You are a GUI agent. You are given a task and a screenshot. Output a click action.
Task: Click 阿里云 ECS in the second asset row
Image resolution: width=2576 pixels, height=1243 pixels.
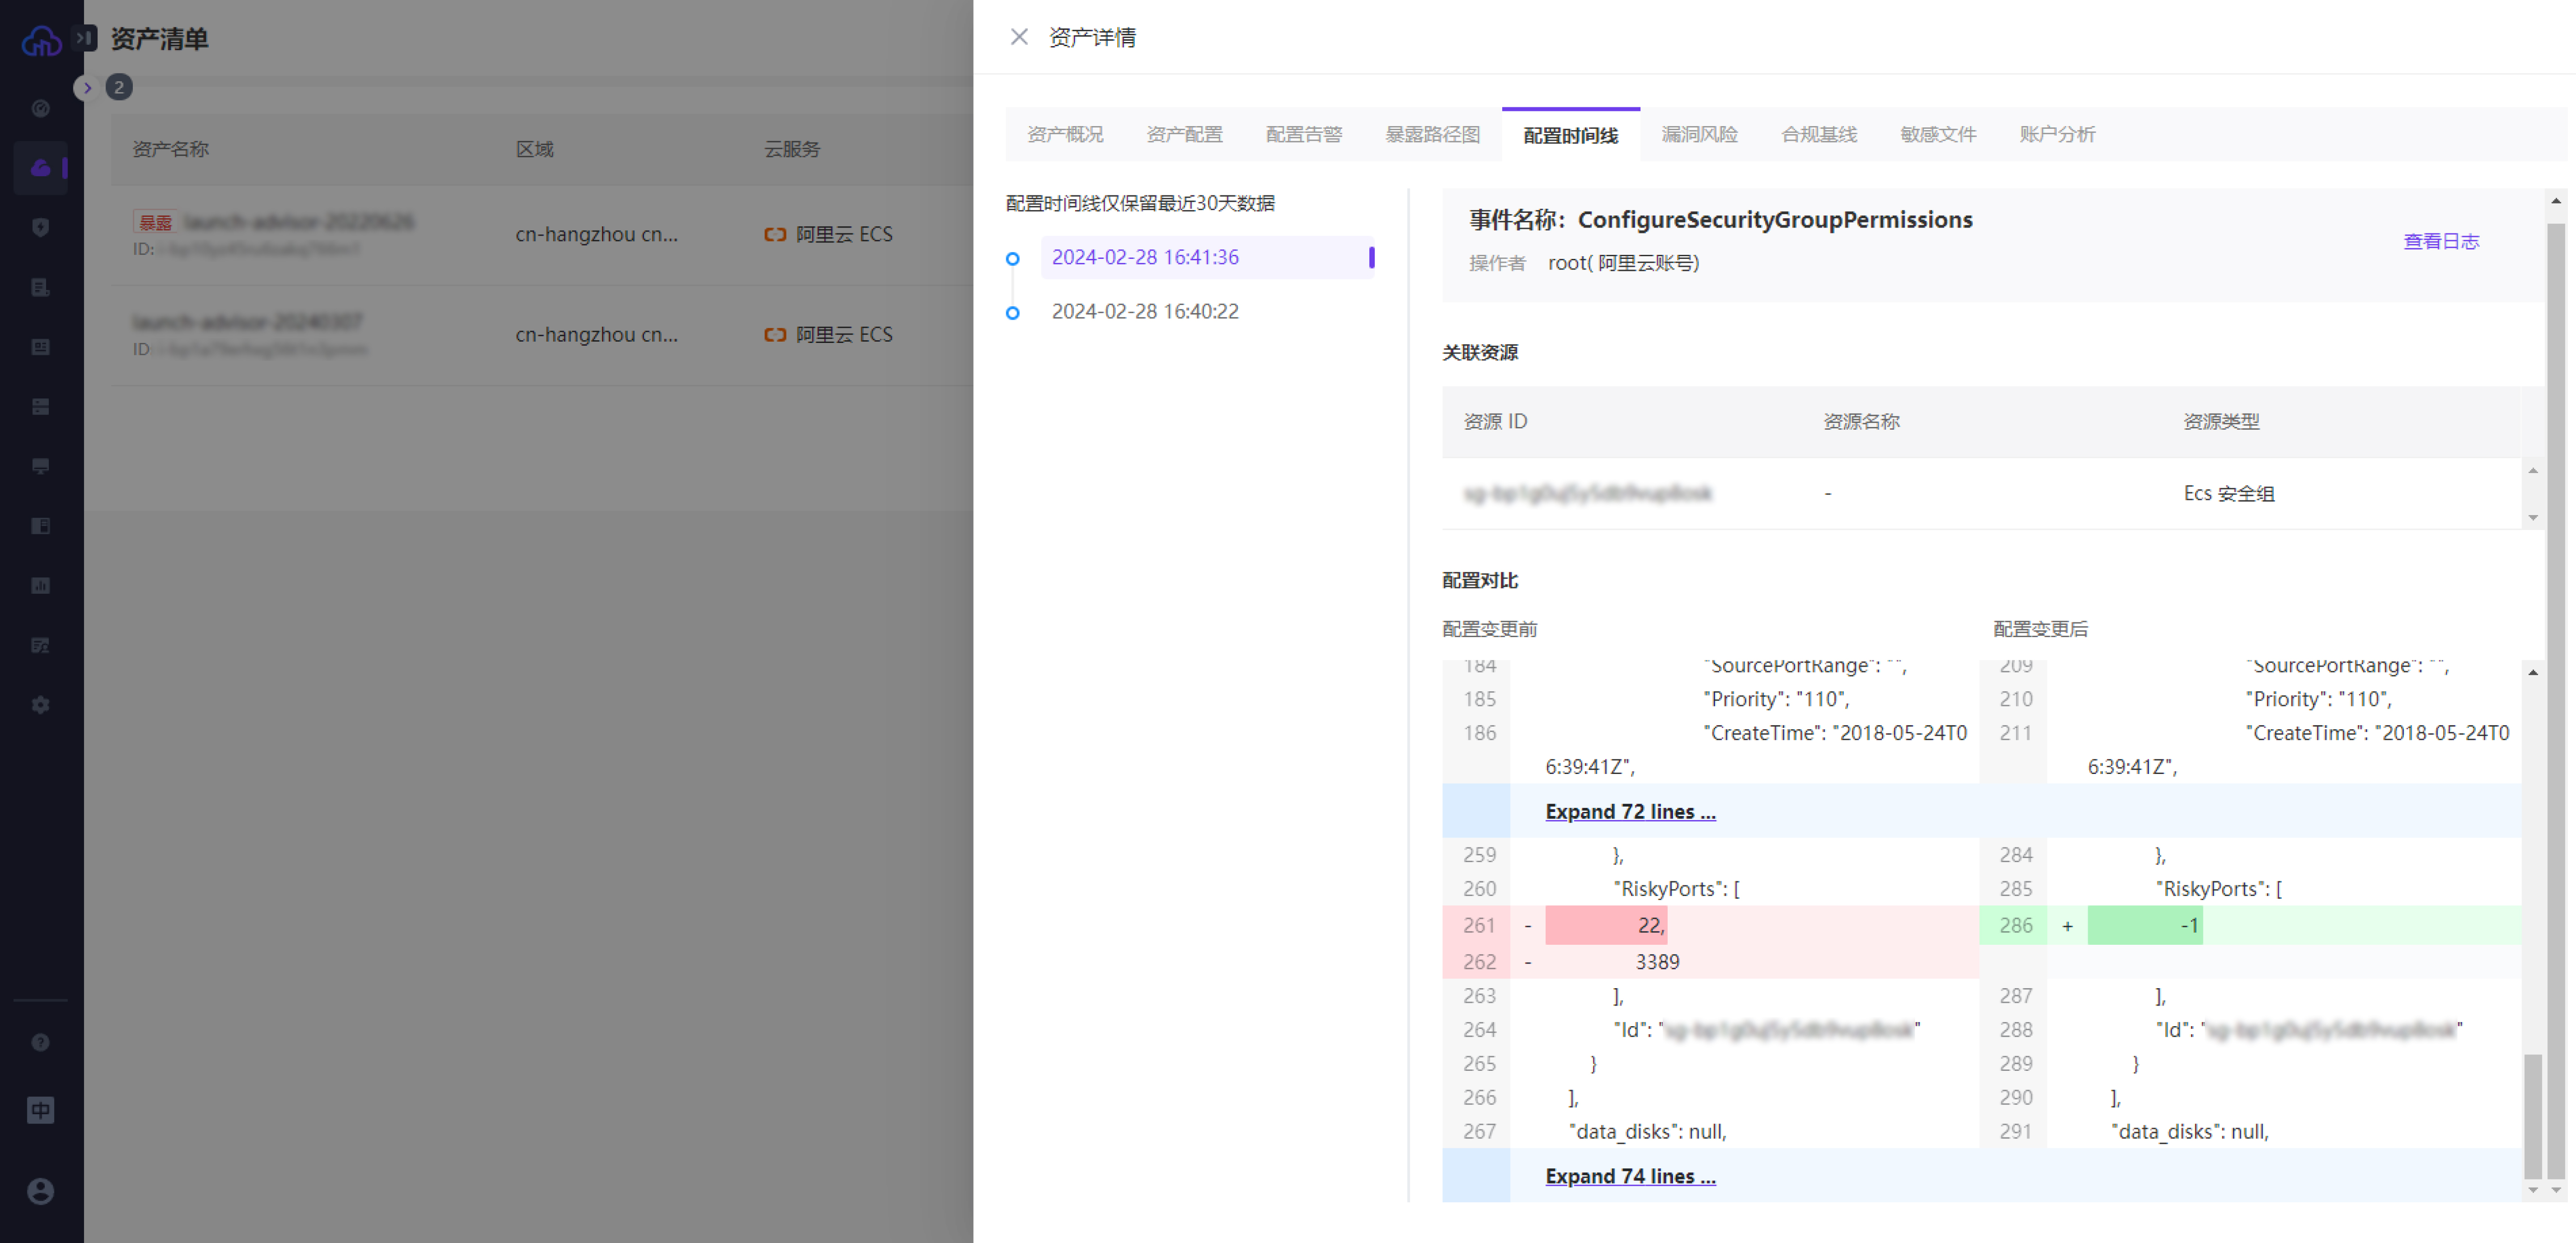coord(844,335)
